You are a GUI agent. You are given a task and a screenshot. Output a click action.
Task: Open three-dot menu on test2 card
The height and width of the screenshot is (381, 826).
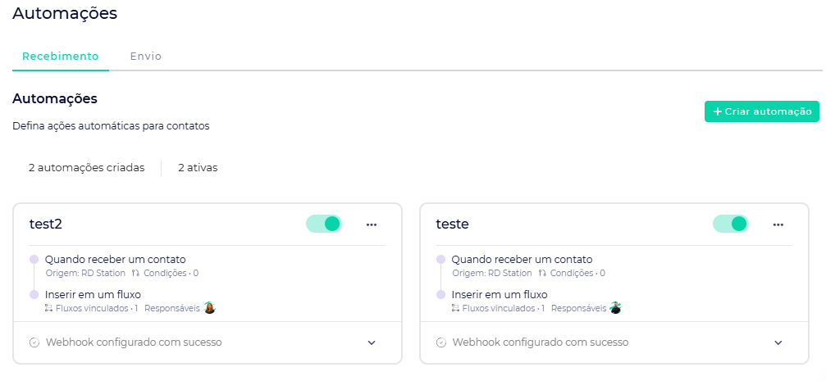[372, 224]
